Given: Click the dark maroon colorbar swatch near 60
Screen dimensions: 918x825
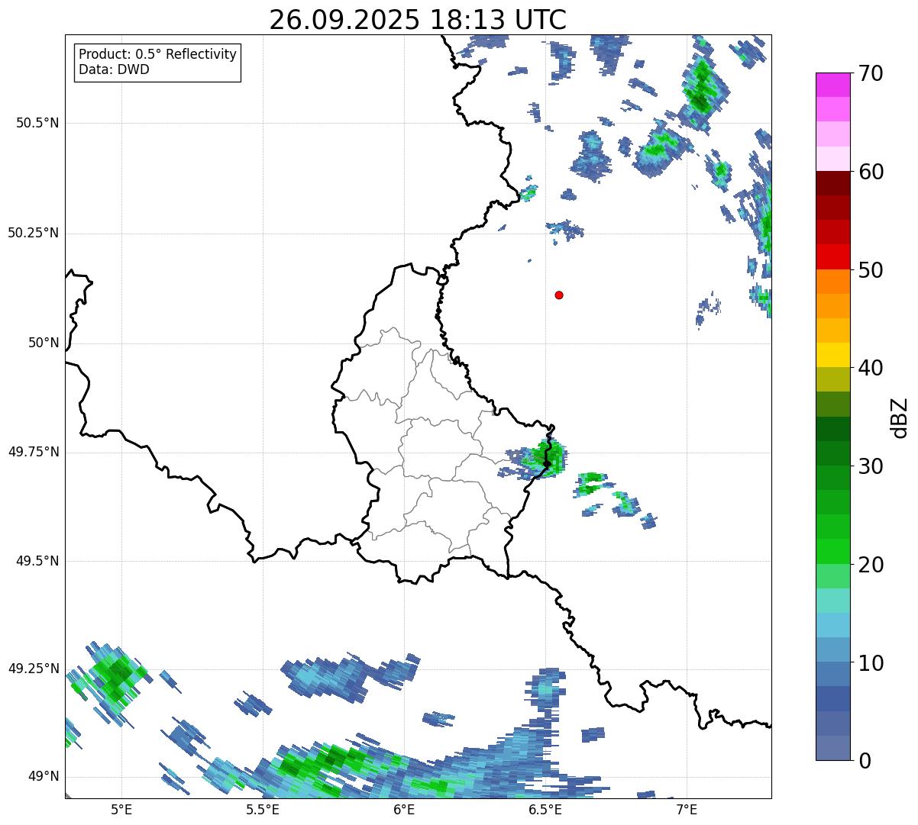Looking at the screenshot, I should coord(833,183).
